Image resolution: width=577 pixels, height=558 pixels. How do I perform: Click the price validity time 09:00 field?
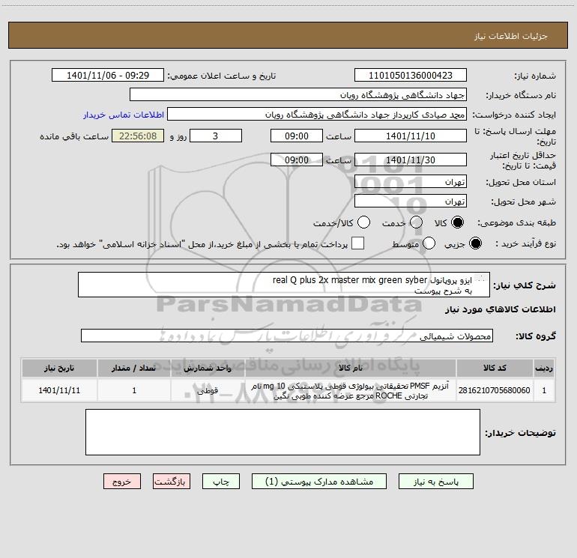(297, 160)
